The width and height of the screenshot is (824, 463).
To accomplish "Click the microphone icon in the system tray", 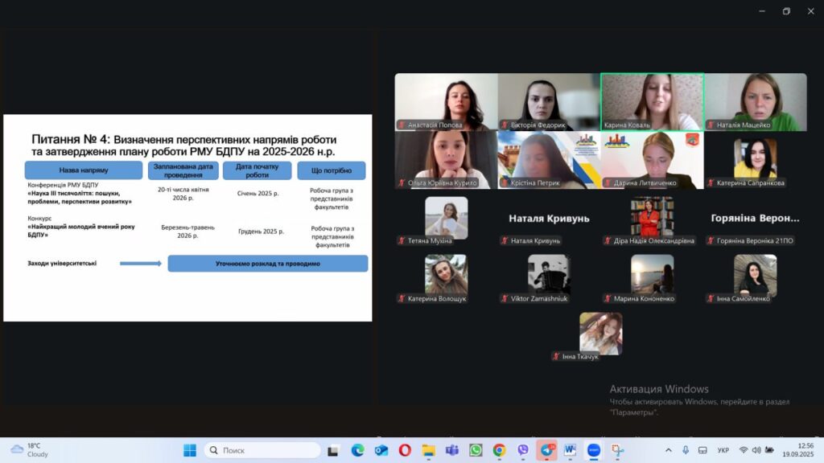I will 686,450.
